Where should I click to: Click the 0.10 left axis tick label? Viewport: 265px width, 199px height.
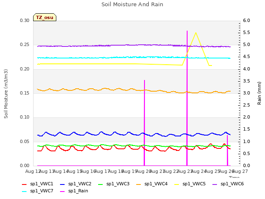[25, 117]
